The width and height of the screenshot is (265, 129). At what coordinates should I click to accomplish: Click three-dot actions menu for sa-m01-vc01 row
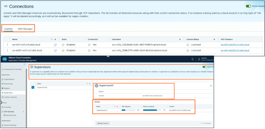point(8,45)
